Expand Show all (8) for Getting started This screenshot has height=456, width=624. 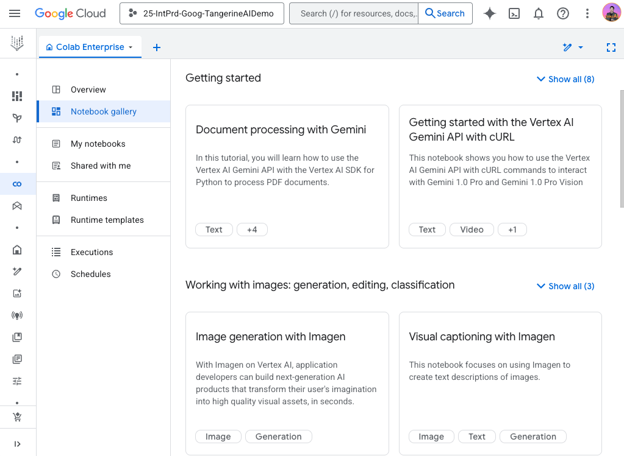tap(565, 79)
